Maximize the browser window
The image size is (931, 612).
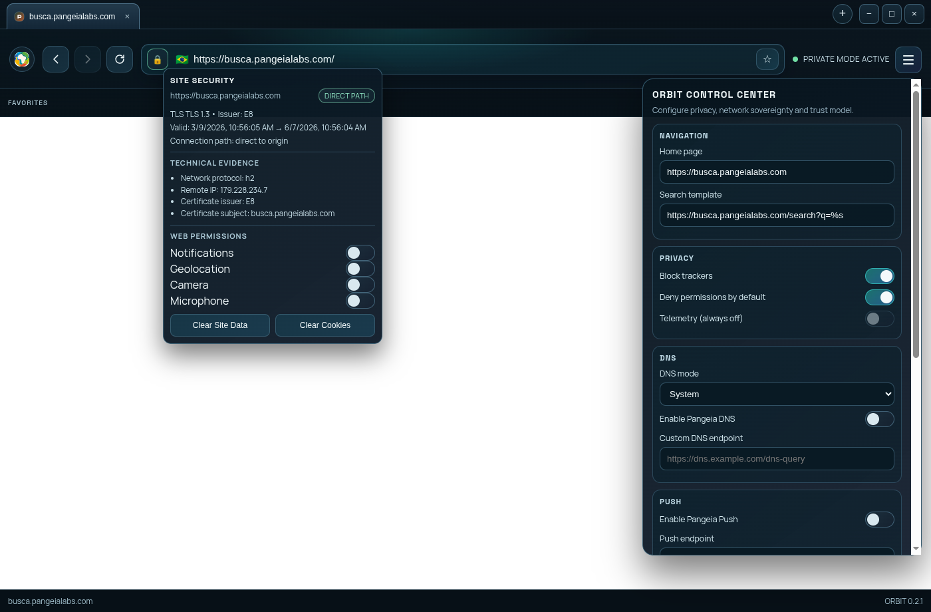pyautogui.click(x=892, y=13)
